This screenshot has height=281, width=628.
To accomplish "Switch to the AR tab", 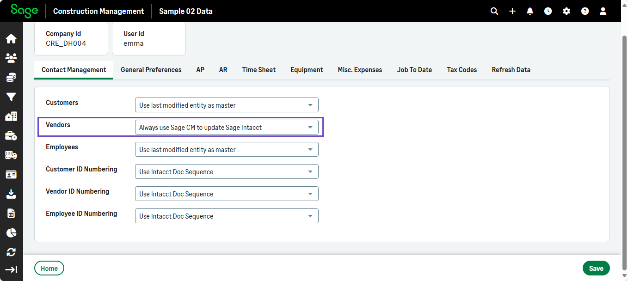I will [x=223, y=70].
